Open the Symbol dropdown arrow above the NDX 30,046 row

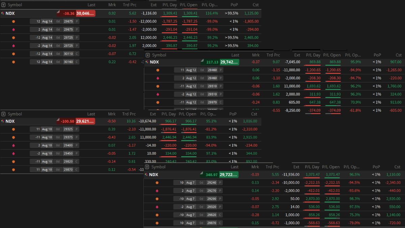pos(3,5)
